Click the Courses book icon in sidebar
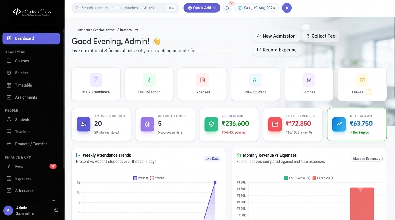 click(9, 61)
